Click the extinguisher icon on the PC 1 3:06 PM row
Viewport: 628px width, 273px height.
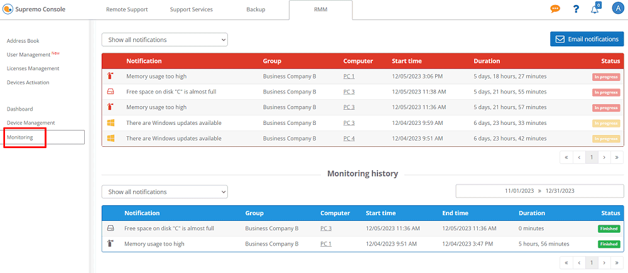111,76
